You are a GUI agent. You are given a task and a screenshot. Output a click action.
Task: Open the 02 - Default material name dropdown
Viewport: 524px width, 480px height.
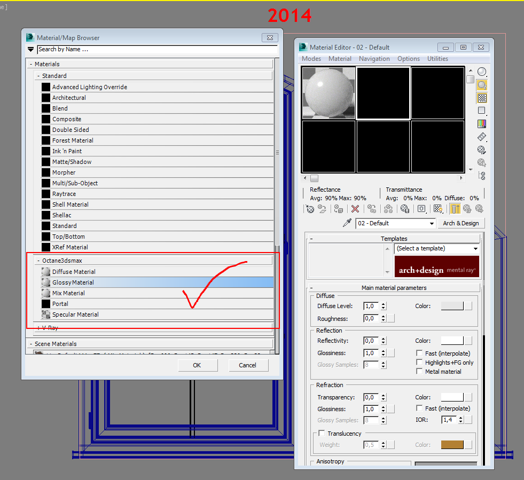pos(432,223)
